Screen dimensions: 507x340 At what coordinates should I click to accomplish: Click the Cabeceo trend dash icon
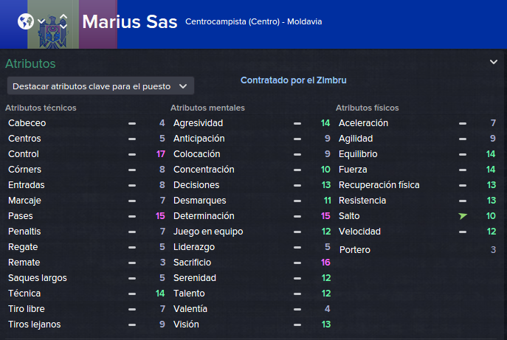click(132, 123)
